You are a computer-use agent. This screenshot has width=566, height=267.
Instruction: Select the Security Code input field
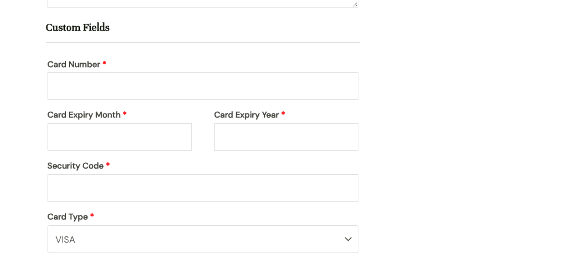pyautogui.click(x=202, y=188)
